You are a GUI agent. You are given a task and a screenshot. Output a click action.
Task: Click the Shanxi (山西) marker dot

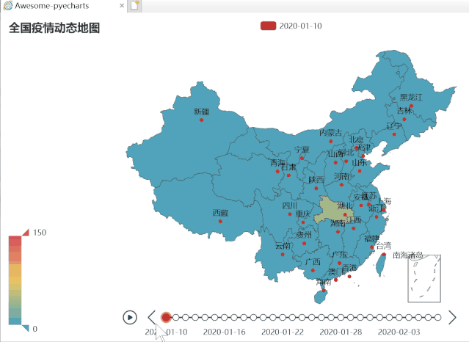(x=335, y=163)
